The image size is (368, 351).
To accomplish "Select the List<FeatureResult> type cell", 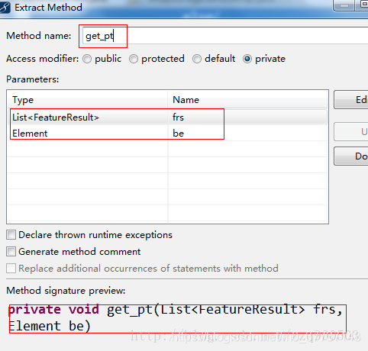I will click(x=88, y=118).
